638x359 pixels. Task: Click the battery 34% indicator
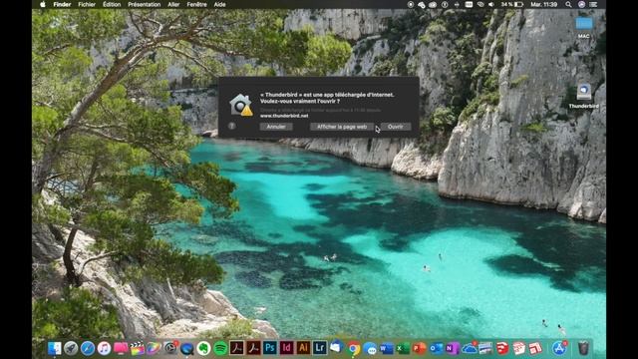click(x=512, y=4)
